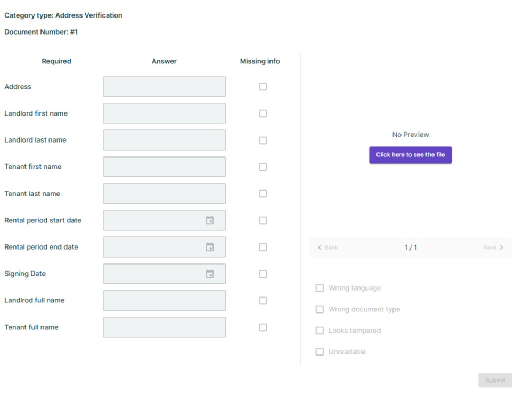Enable the Wrong language checkbox

coord(320,288)
